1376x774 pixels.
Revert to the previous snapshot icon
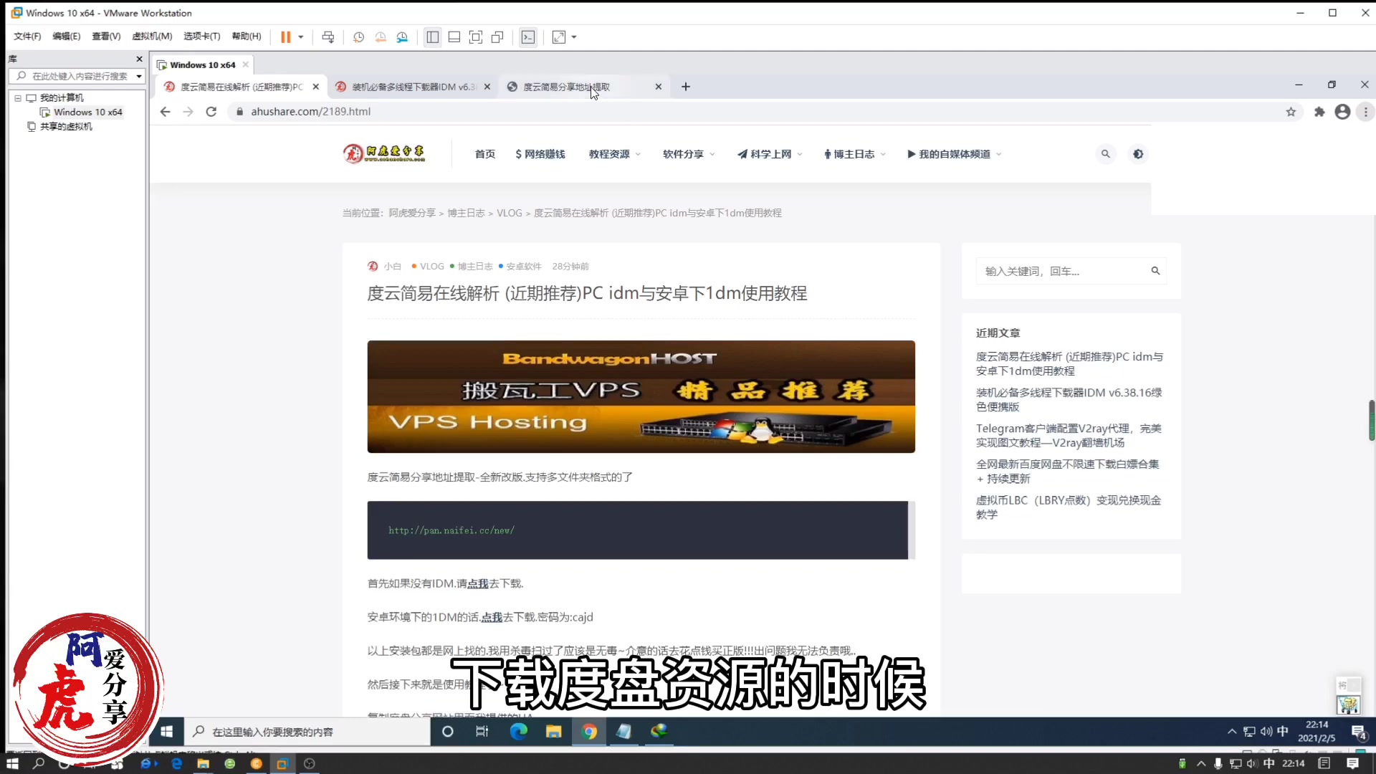381,37
